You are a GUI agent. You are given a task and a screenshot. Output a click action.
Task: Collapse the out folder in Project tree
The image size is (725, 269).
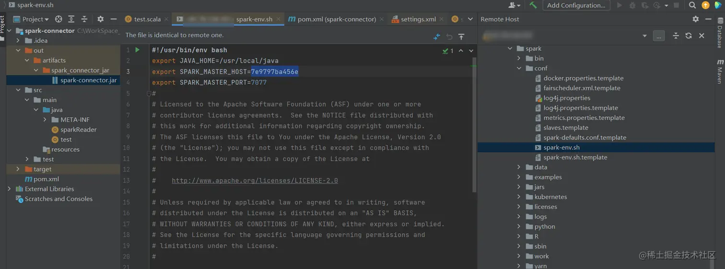point(18,50)
